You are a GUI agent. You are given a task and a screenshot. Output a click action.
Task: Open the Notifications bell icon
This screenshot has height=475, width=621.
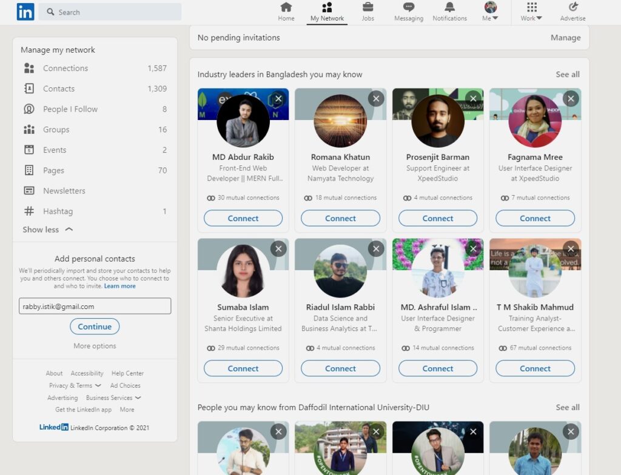449,7
